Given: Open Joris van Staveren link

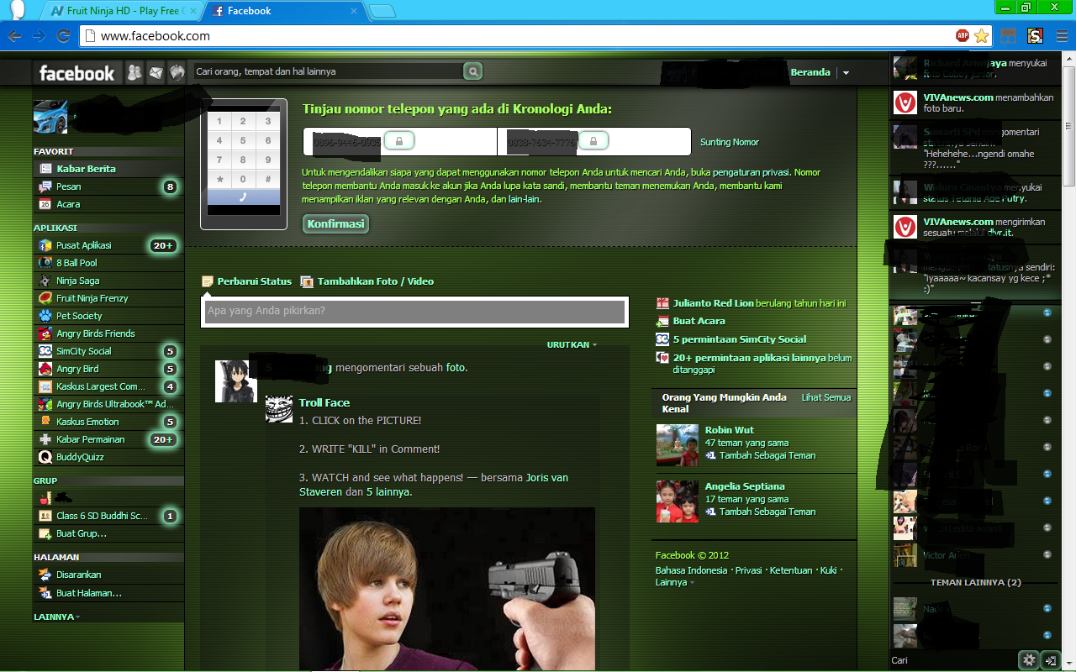Looking at the screenshot, I should [x=434, y=485].
